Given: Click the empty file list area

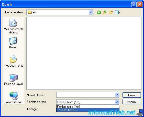Looking at the screenshot, I should (x=84, y=53).
